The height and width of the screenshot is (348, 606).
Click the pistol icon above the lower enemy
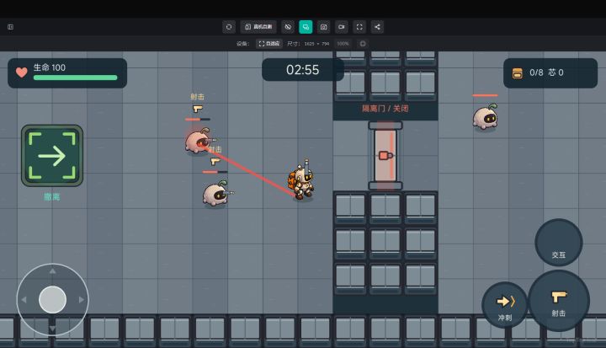point(215,161)
